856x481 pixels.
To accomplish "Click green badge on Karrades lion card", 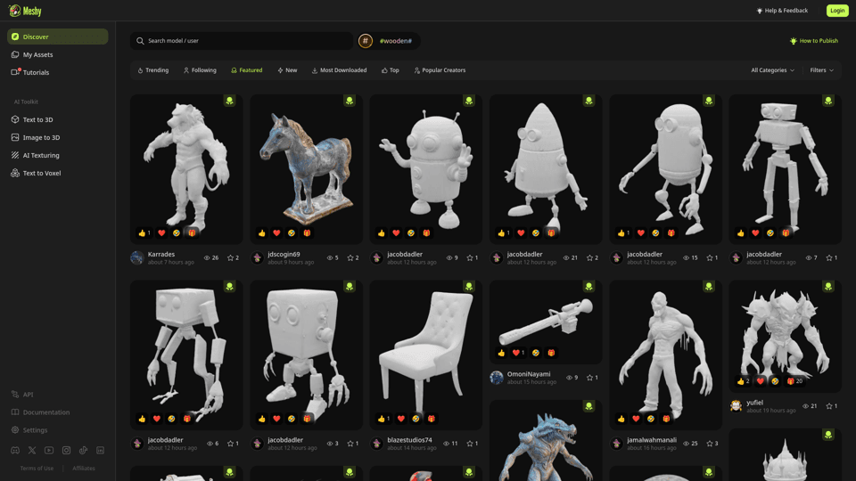I will click(x=230, y=101).
